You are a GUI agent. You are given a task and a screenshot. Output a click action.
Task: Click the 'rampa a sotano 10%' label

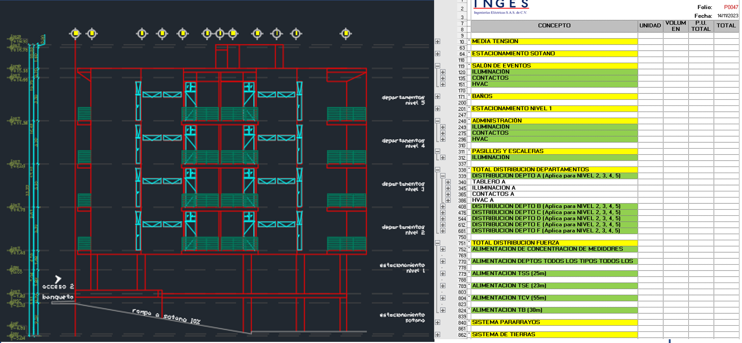[166, 317]
